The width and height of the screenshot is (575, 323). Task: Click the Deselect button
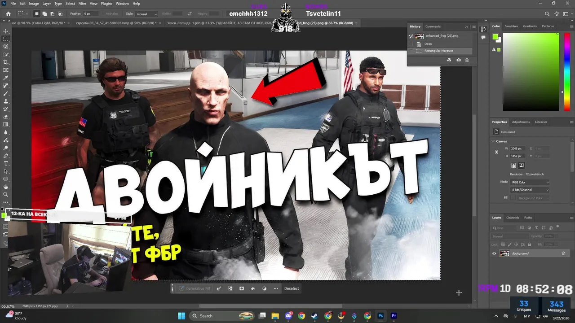click(292, 288)
